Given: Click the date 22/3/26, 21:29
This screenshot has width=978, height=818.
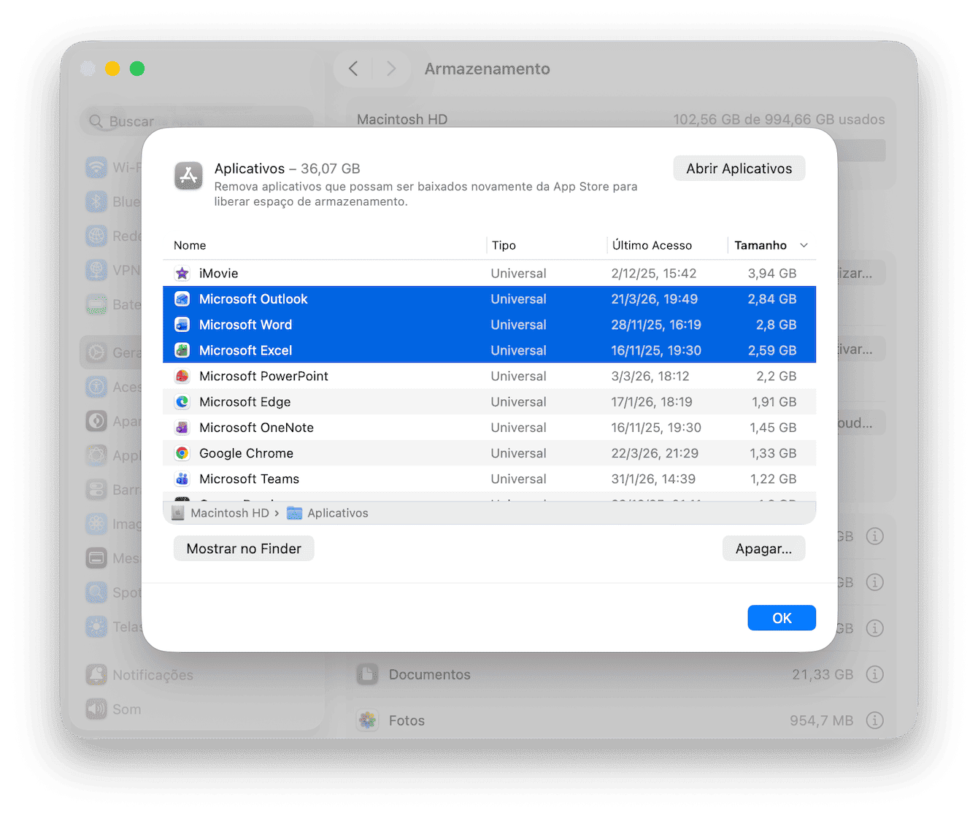Looking at the screenshot, I should coord(655,453).
